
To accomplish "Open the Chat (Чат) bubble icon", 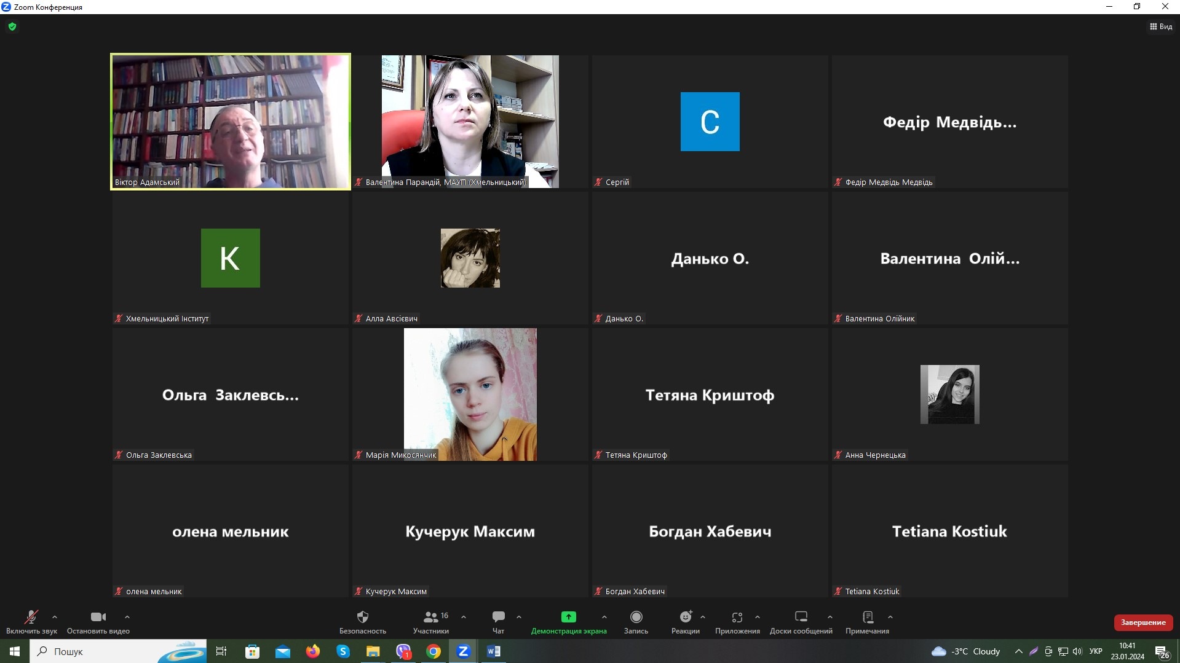I will [499, 616].
